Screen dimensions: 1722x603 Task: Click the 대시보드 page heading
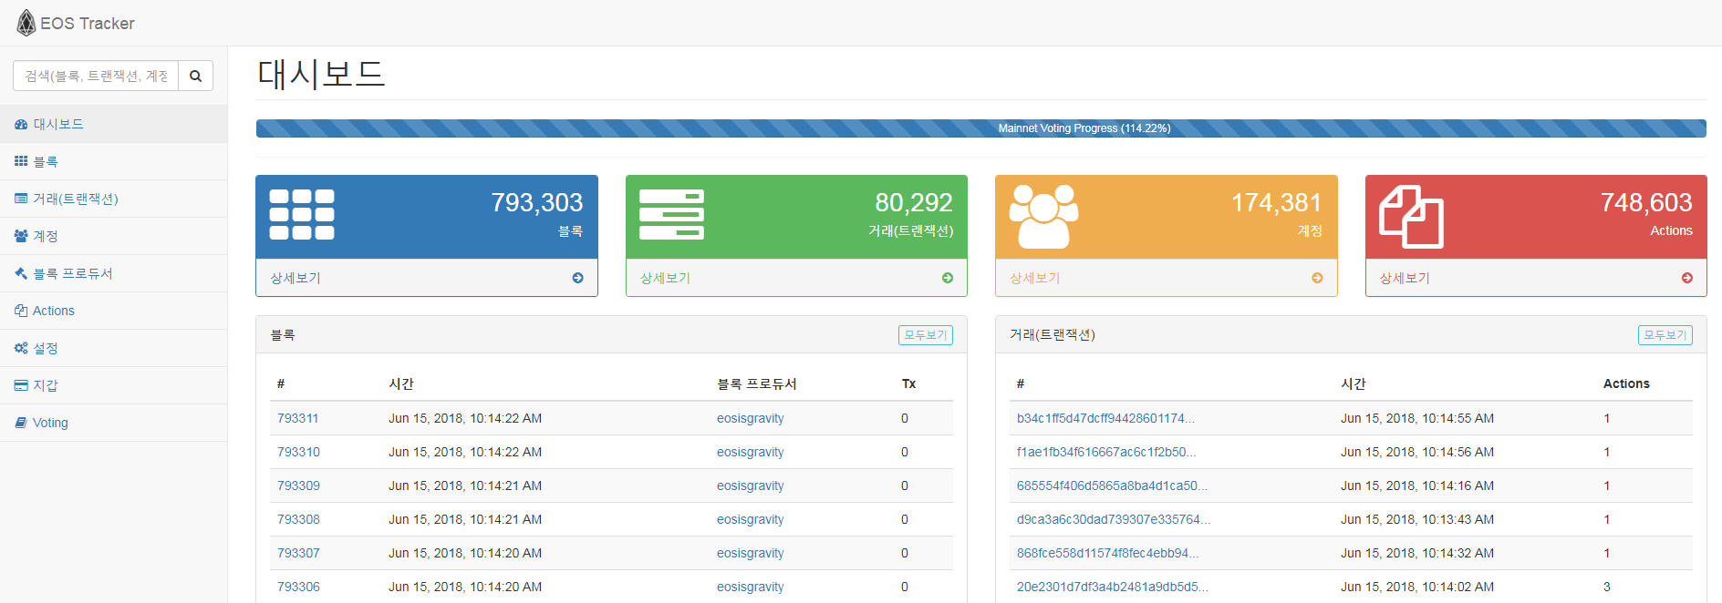coord(321,73)
